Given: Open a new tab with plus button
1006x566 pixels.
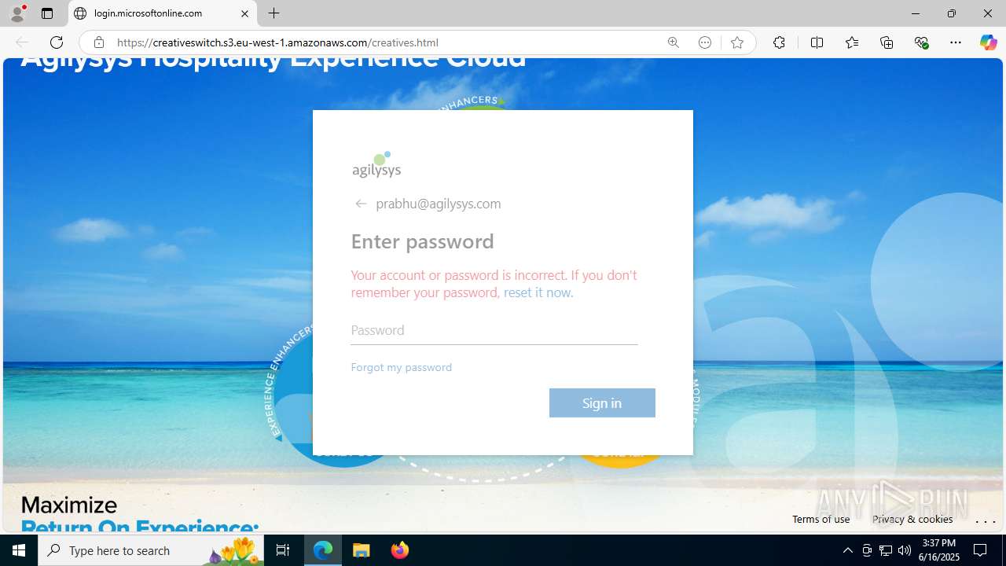Looking at the screenshot, I should point(274,13).
